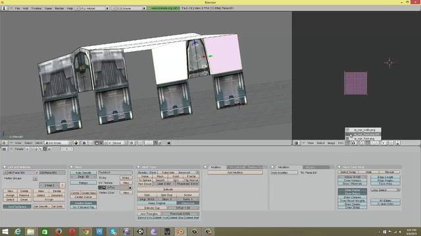Open the Windows Start menu

pos(5,231)
